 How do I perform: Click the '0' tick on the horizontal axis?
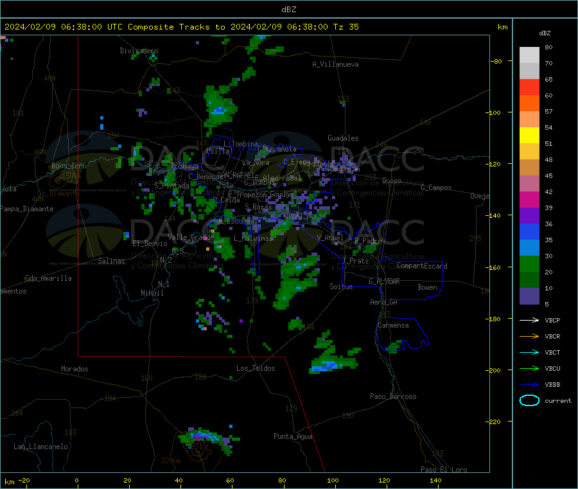tap(76, 480)
